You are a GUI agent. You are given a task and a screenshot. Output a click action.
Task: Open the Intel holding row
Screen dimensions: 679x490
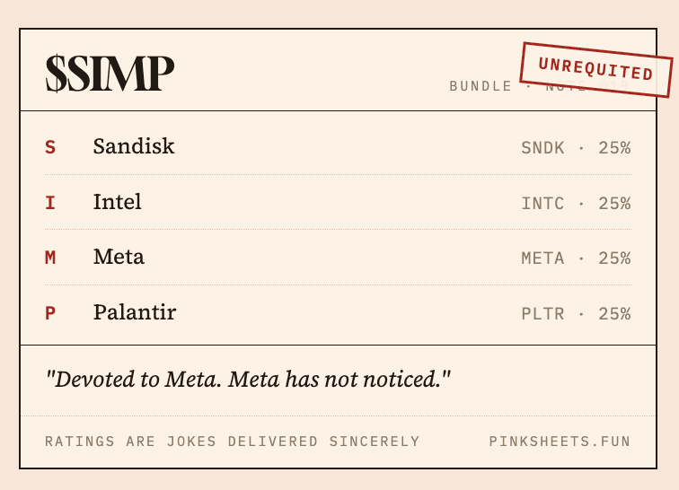point(338,203)
